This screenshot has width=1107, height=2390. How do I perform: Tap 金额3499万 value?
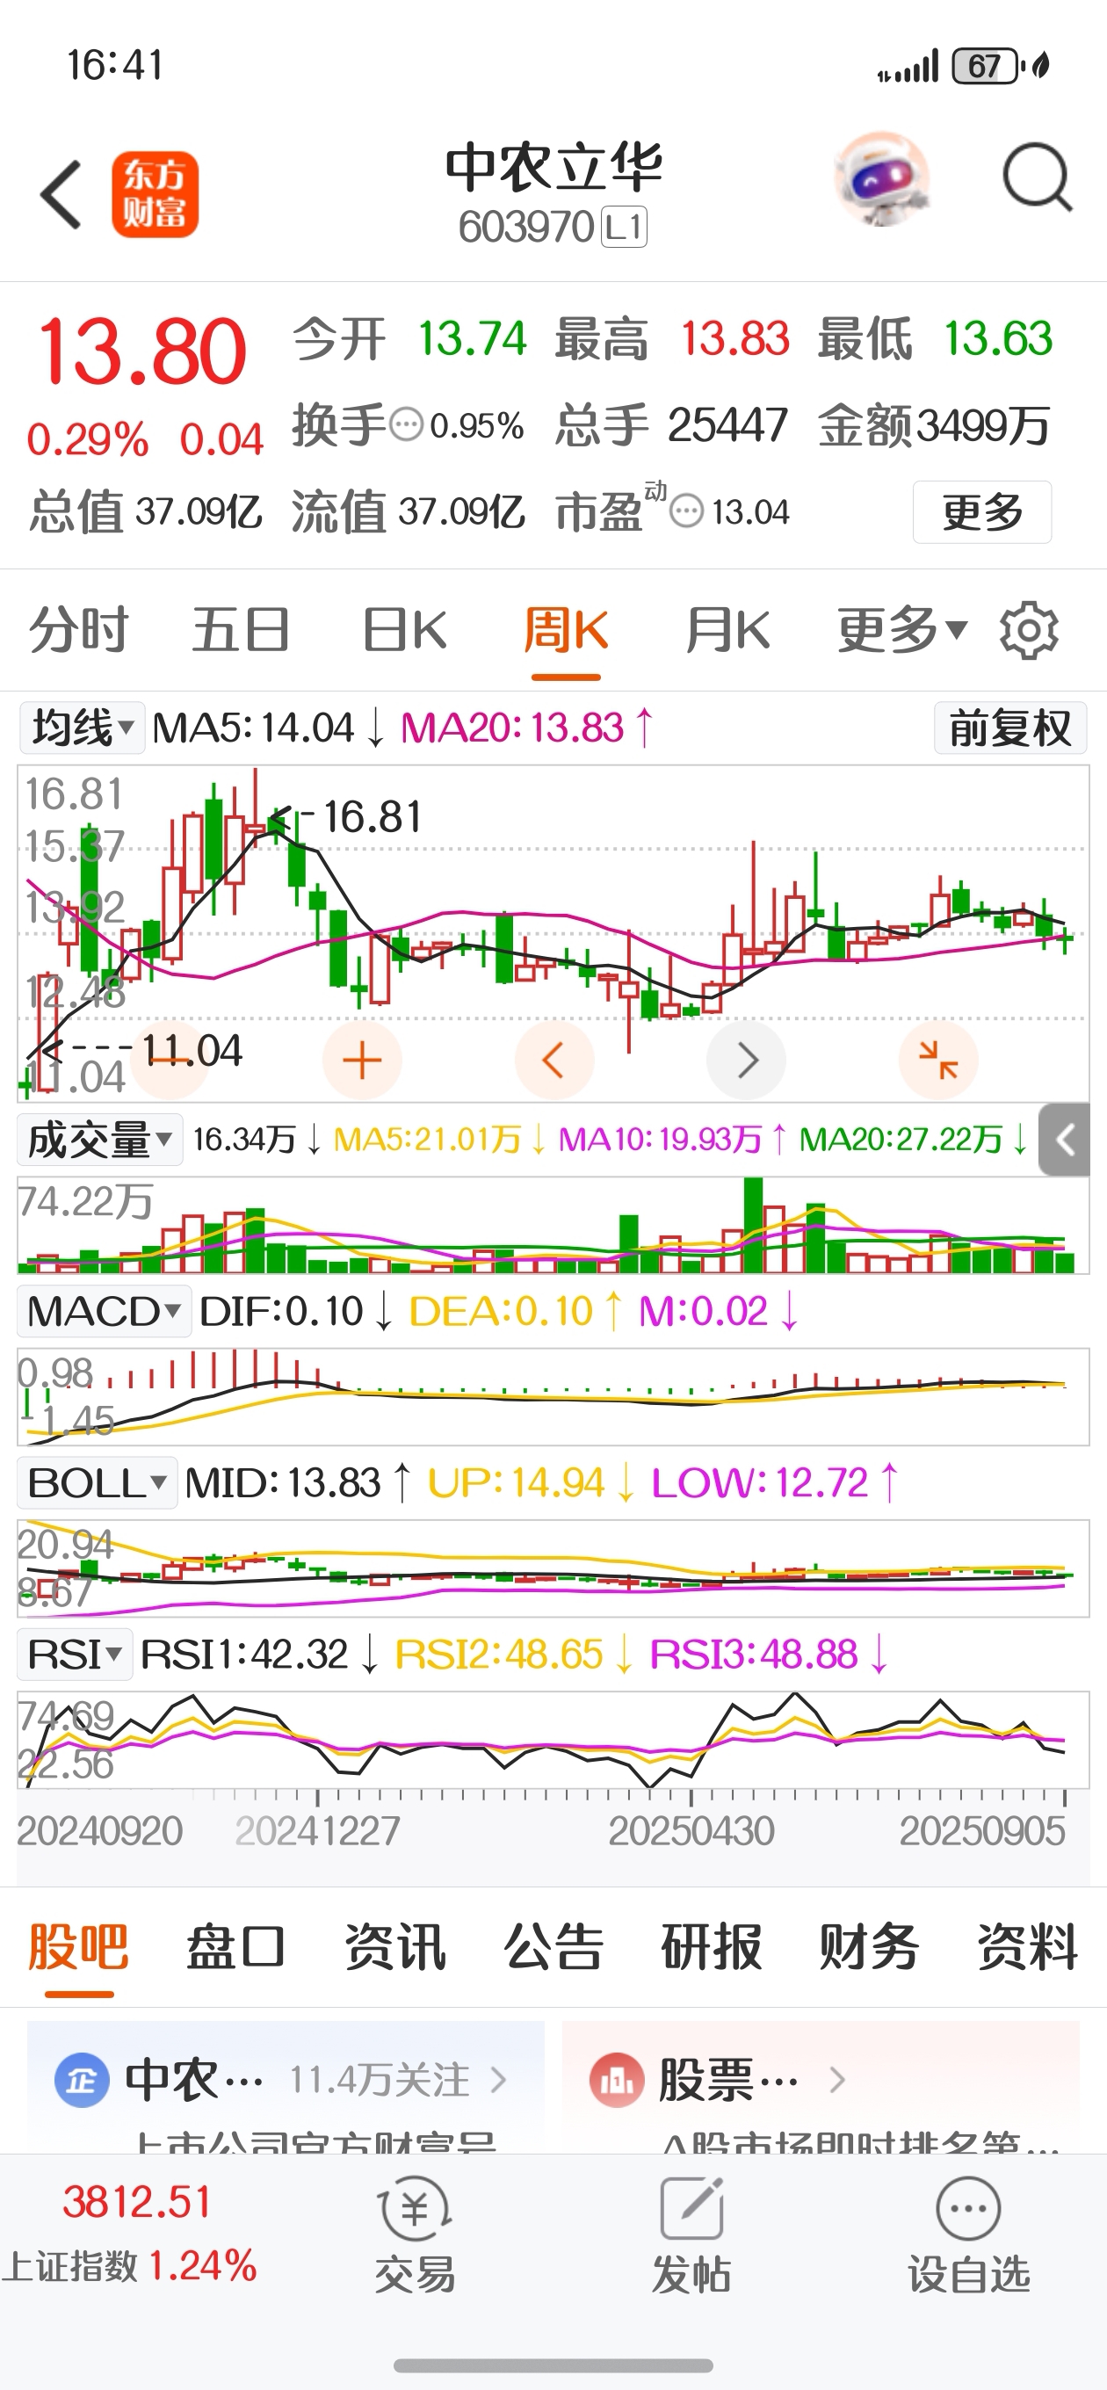[x=935, y=425]
